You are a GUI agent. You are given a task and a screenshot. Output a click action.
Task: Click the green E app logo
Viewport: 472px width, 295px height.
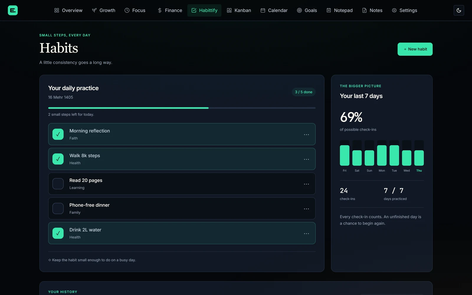tap(13, 10)
